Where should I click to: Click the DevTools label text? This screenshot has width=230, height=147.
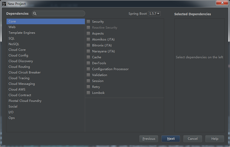99,63
